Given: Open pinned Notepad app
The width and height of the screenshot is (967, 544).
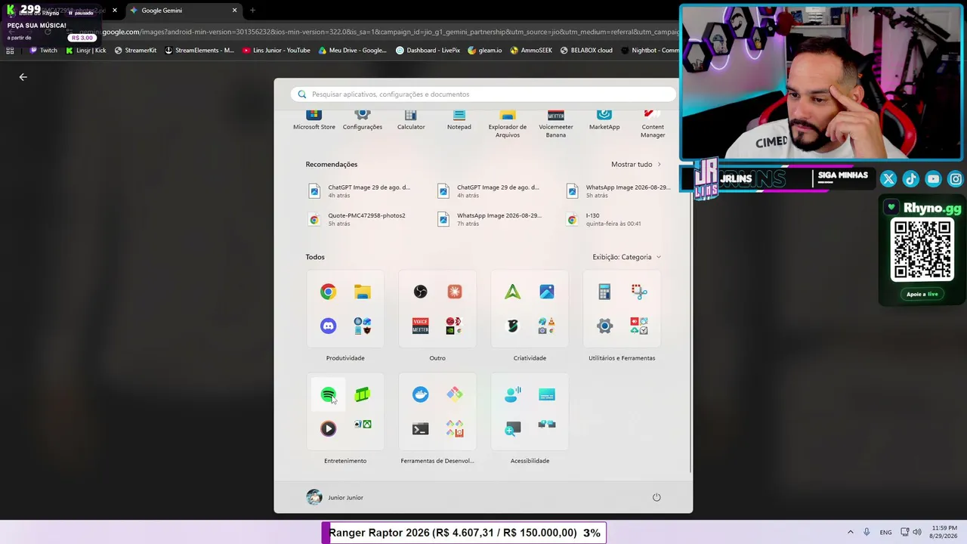Looking at the screenshot, I should point(459,120).
